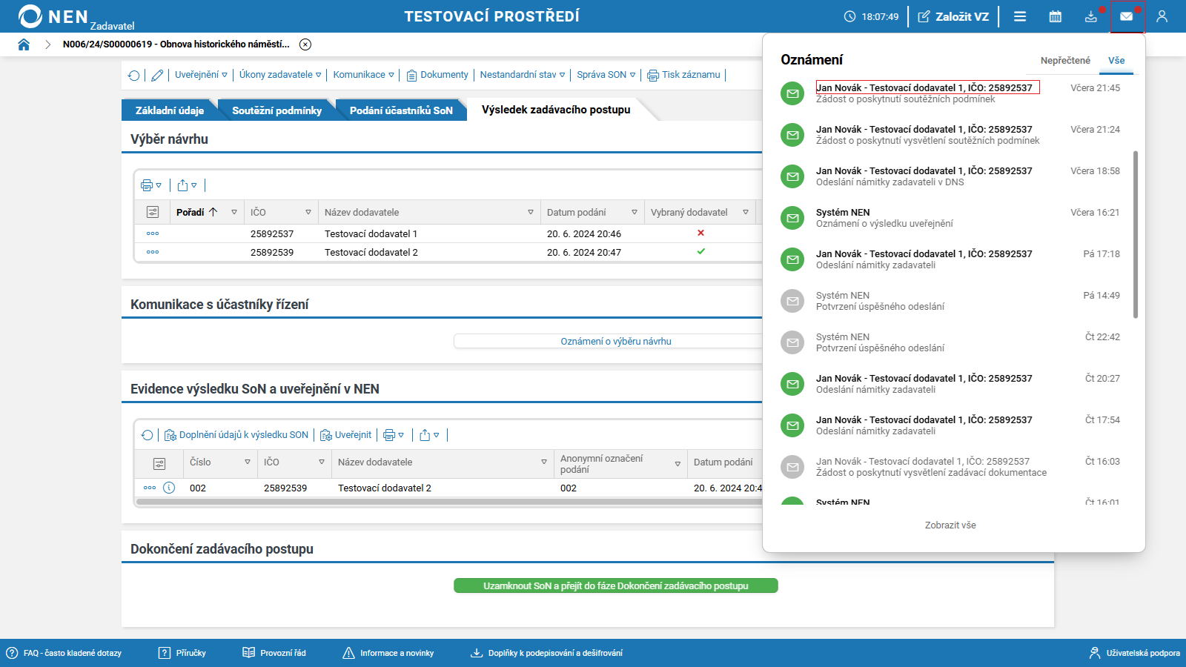This screenshot has width=1186, height=667.
Task: Click Zobrazit vše in notifications panel
Action: pyautogui.click(x=950, y=525)
